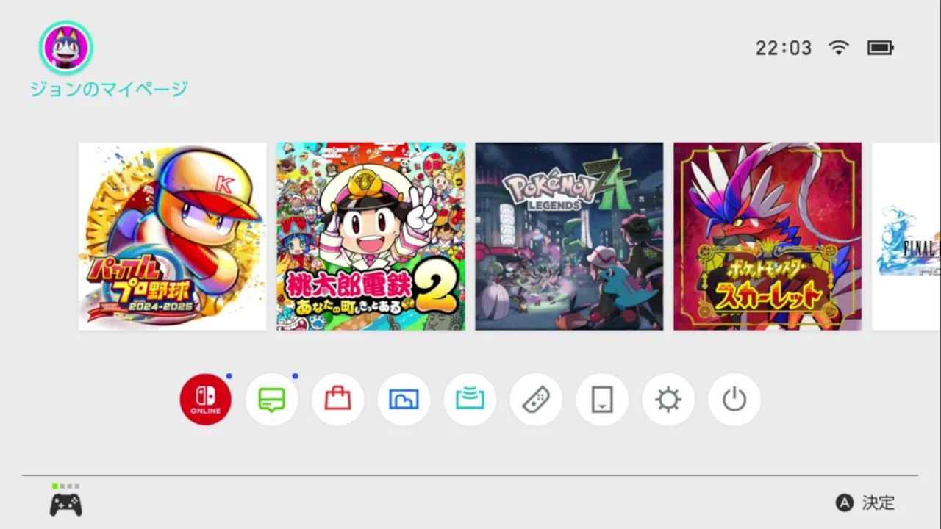Viewport: 941px width, 529px height.
Task: Open the Controllers icon
Action: [x=536, y=400]
